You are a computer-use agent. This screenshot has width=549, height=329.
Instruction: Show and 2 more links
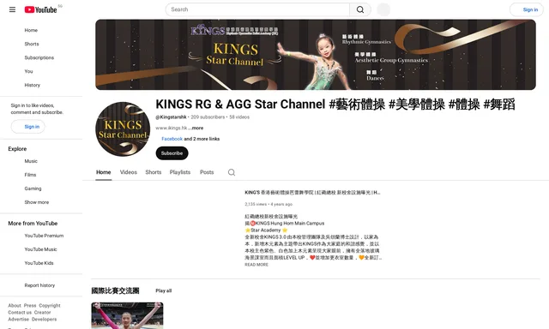click(202, 139)
